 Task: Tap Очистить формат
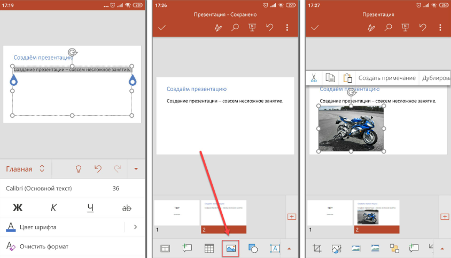44,246
